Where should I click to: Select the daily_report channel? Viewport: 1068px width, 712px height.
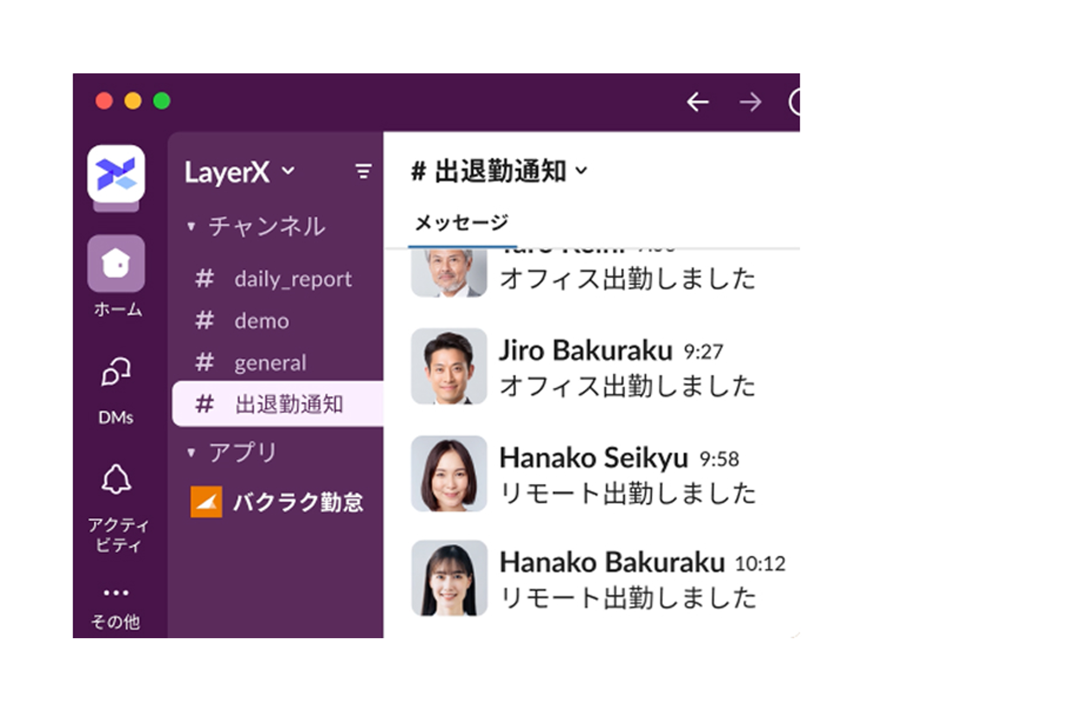coord(293,279)
